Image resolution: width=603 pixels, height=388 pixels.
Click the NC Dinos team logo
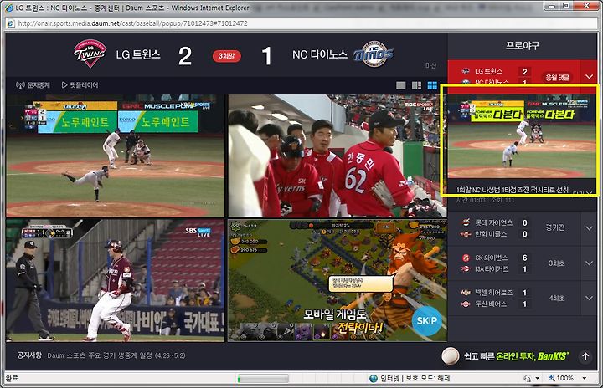pos(374,54)
